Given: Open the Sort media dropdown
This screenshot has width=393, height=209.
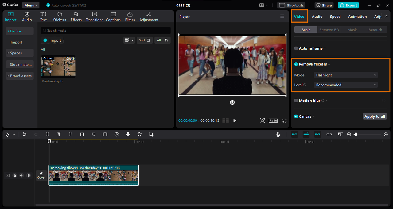Looking at the screenshot, I should (144, 40).
